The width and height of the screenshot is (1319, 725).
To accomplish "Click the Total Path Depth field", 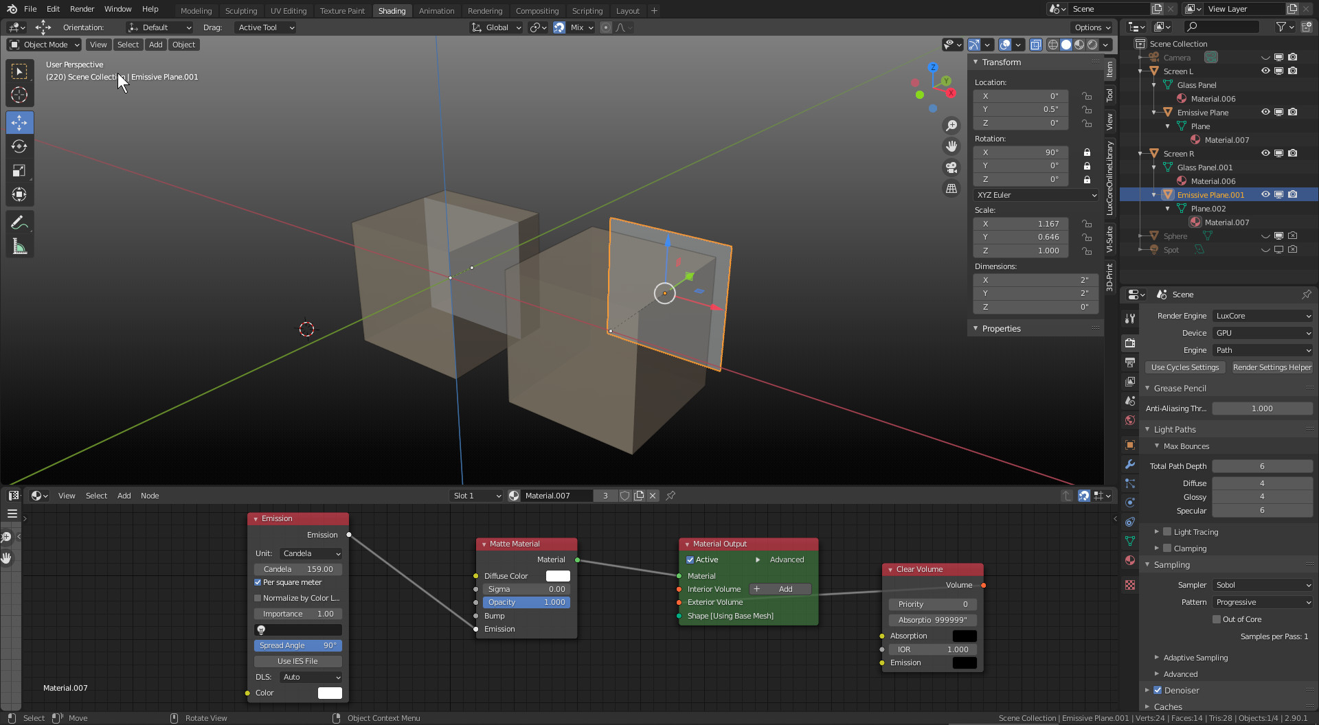I will point(1262,466).
